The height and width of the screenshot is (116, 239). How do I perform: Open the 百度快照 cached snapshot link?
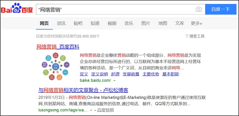[105, 110]
